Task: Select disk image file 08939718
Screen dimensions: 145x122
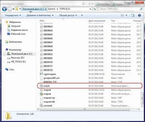Action: point(46,70)
